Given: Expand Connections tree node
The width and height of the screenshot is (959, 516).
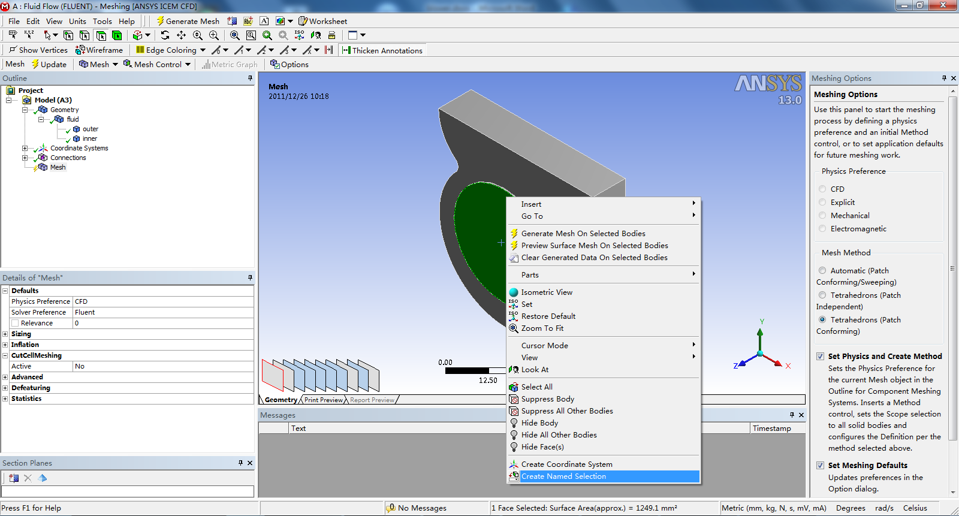Looking at the screenshot, I should click(25, 158).
